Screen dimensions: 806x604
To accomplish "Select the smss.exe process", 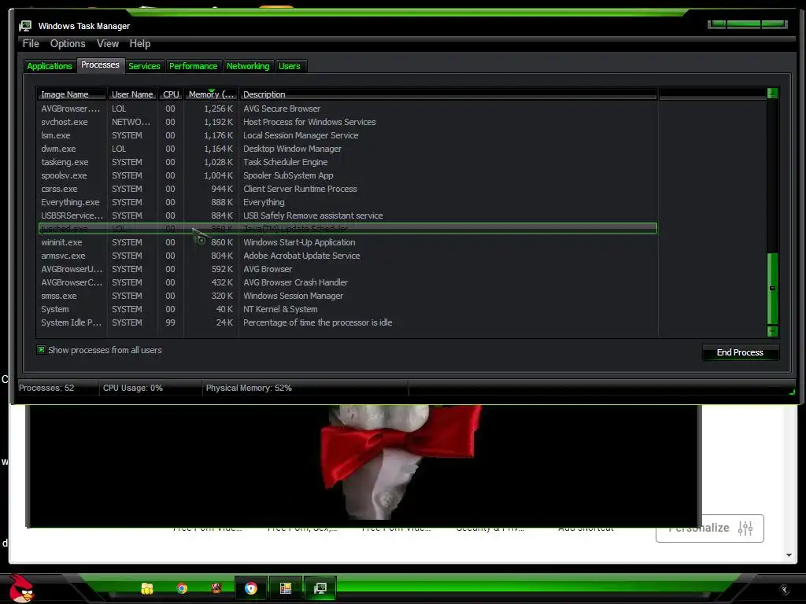I will click(x=348, y=296).
